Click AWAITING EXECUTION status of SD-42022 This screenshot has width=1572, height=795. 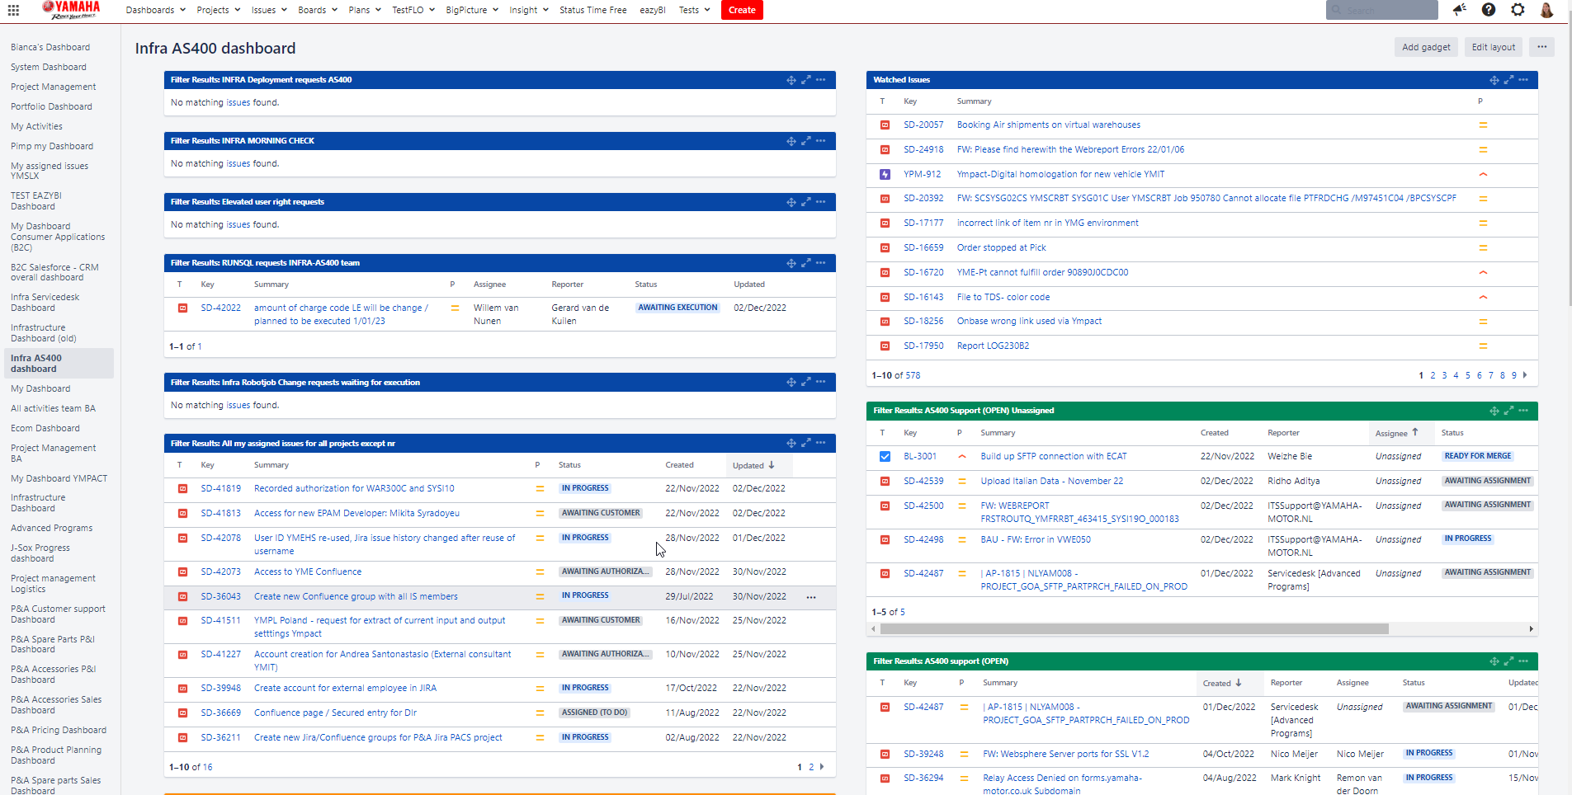[677, 308]
